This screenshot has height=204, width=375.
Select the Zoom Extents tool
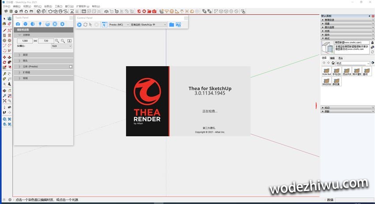pyautogui.click(x=4, y=101)
